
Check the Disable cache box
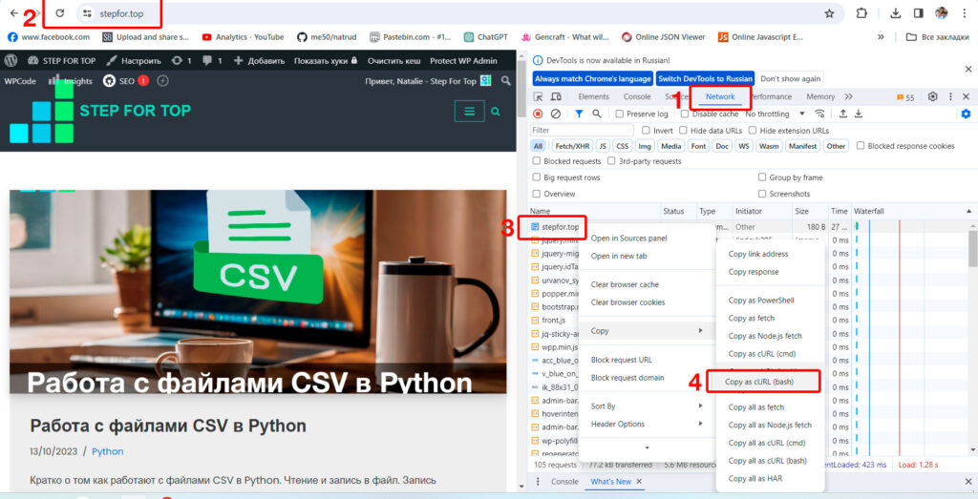(x=685, y=114)
